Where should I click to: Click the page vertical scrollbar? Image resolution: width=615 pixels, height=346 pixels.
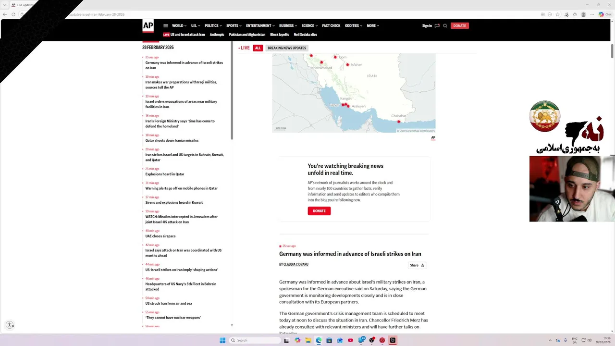613,50
